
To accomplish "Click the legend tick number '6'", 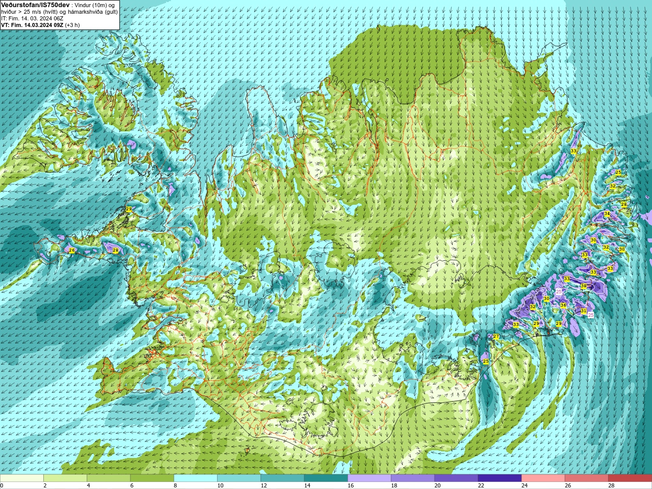I will 132,485.
